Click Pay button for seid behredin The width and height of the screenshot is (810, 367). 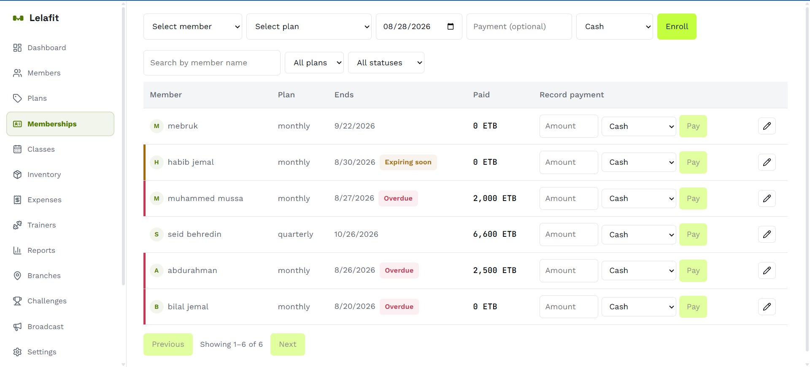[693, 234]
